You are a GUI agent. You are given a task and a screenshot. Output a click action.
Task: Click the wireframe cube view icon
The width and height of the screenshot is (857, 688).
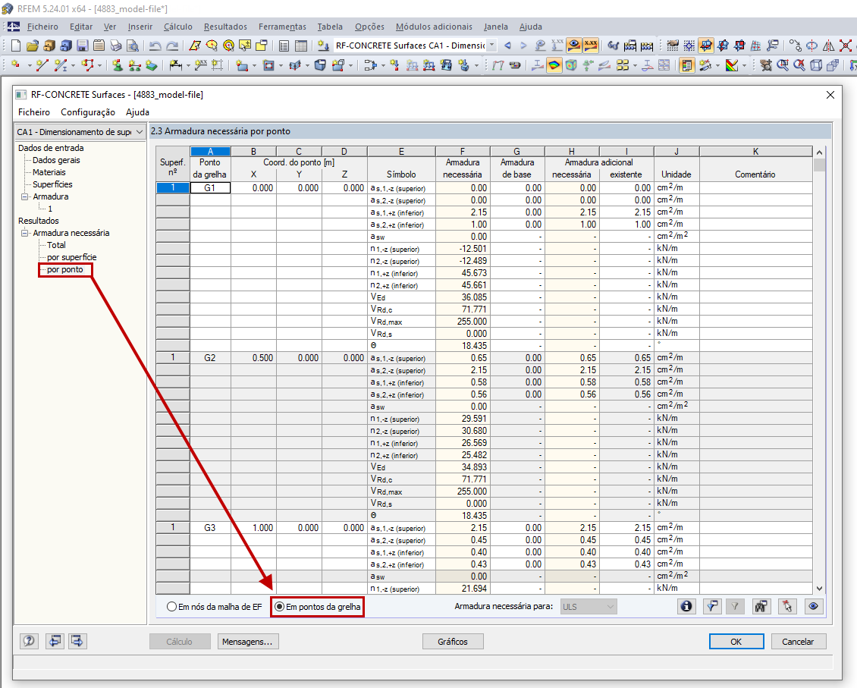click(x=816, y=65)
